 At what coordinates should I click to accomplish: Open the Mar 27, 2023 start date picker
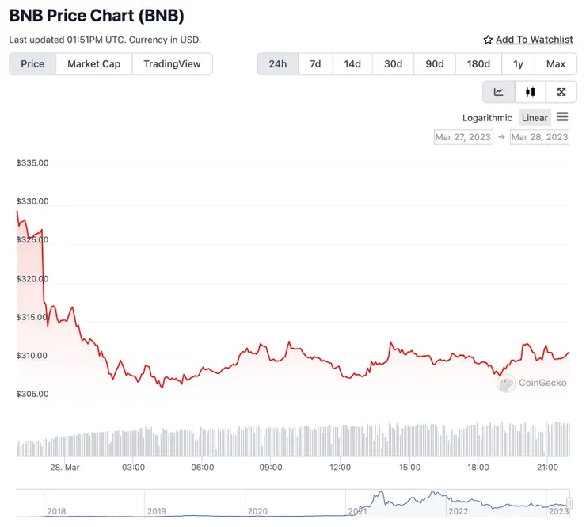(463, 137)
